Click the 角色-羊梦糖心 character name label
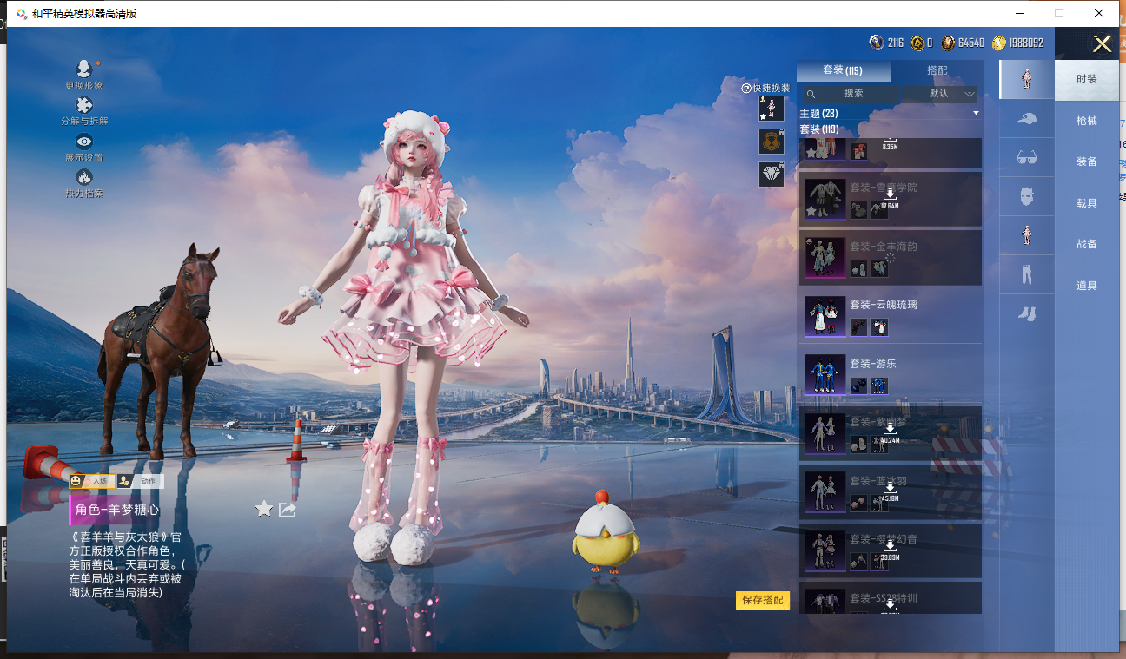This screenshot has width=1126, height=659. 117,510
